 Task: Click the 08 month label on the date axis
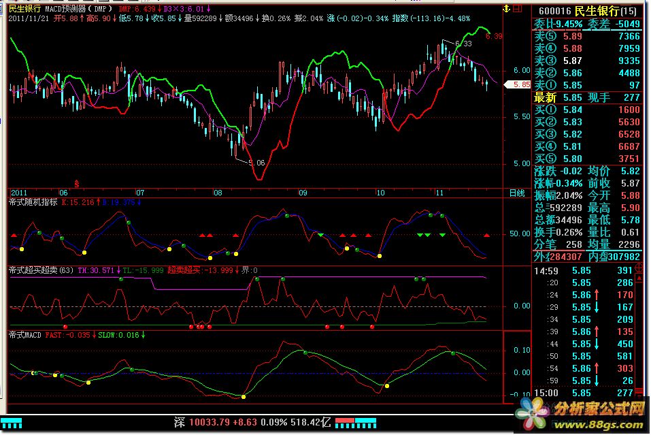pos(218,193)
